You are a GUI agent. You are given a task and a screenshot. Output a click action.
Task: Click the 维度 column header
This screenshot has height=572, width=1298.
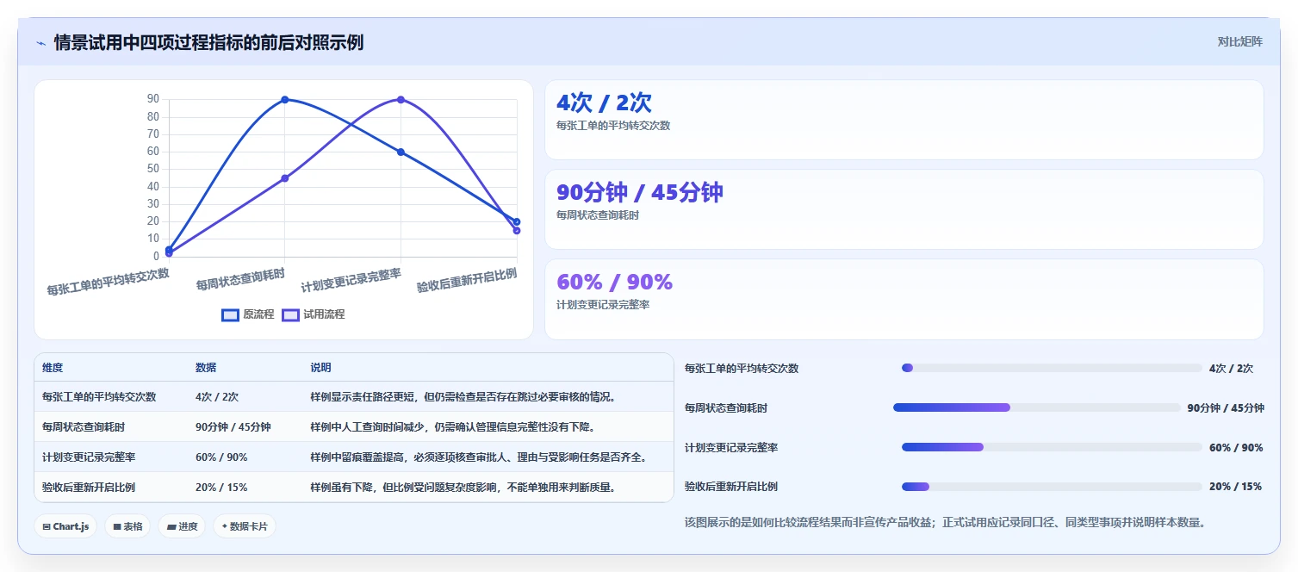[53, 368]
